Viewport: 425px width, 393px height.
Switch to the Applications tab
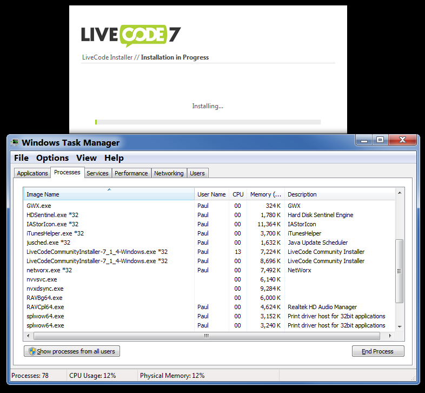(x=32, y=173)
